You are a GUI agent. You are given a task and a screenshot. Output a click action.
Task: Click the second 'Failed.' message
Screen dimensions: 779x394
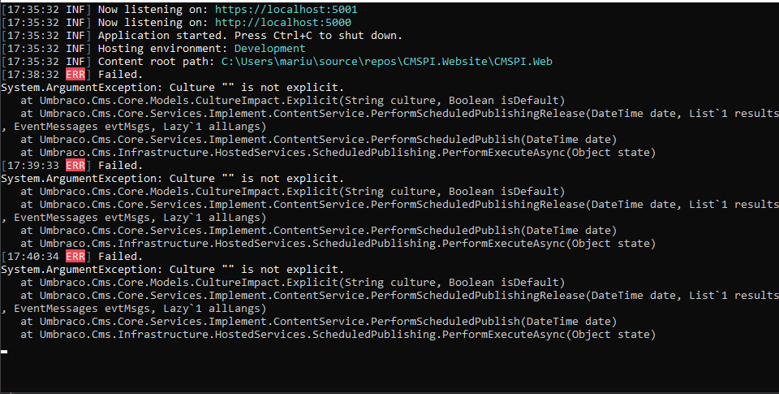pyautogui.click(x=120, y=166)
